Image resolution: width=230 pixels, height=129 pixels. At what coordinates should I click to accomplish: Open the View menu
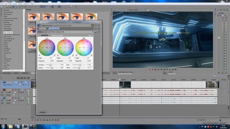10,4
